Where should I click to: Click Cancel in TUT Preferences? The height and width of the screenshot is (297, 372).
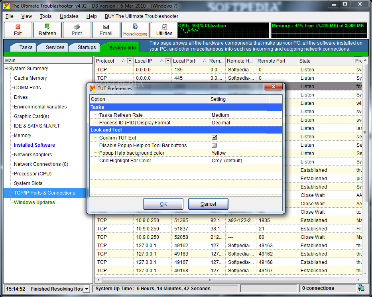(x=208, y=204)
